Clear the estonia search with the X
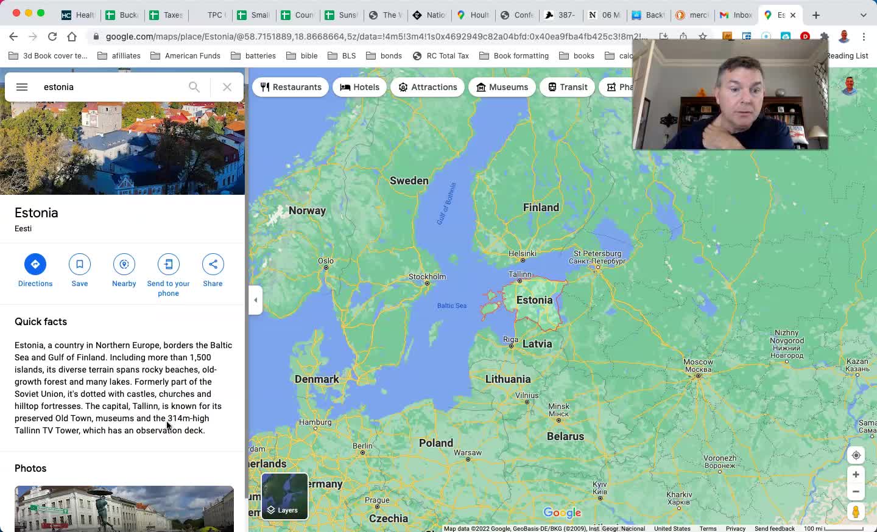 coord(227,87)
